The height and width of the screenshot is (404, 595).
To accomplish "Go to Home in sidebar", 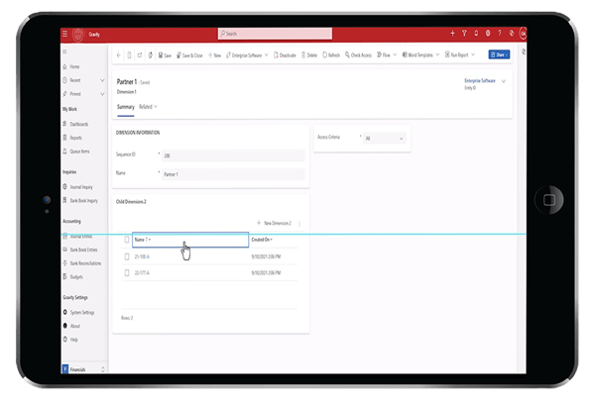I will point(71,66).
